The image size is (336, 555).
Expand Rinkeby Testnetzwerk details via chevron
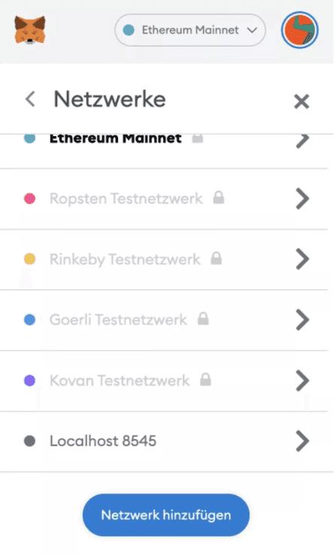tap(302, 259)
